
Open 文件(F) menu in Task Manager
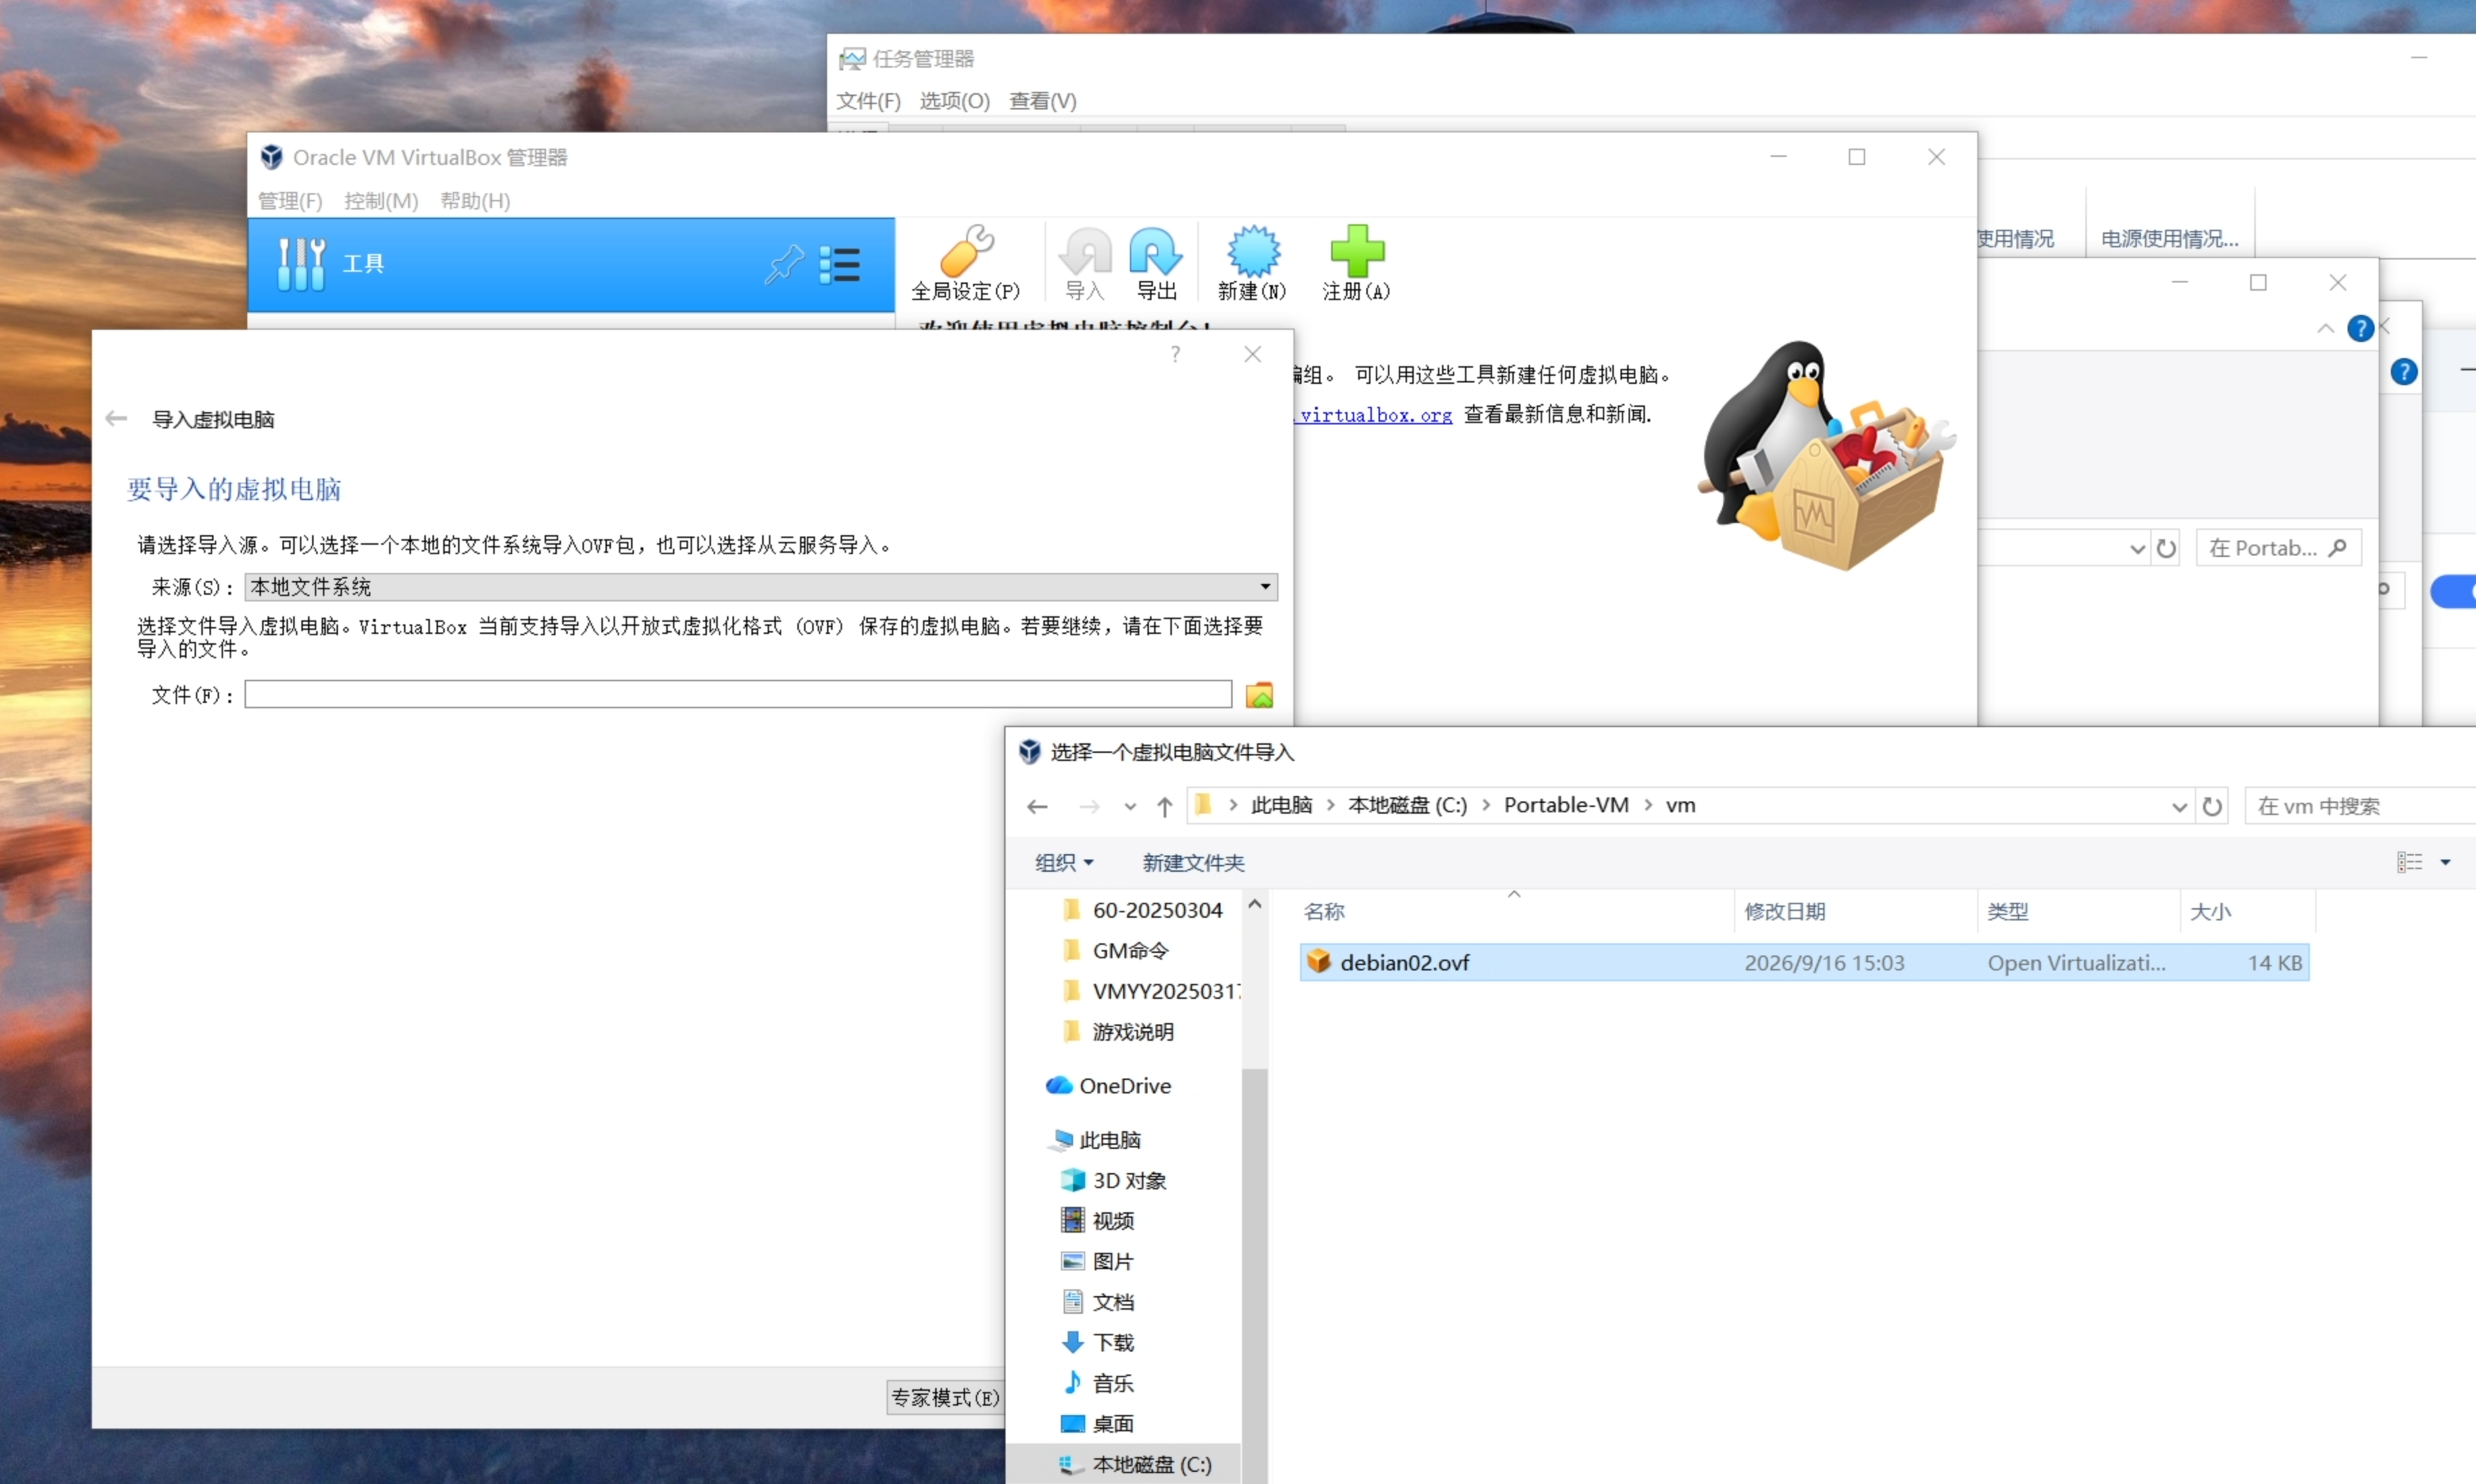(x=868, y=101)
